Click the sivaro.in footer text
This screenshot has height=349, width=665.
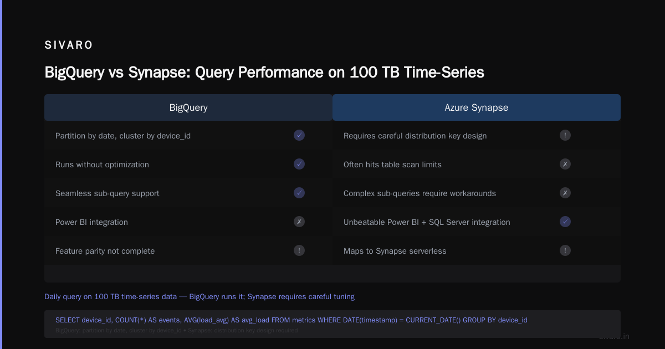click(614, 336)
